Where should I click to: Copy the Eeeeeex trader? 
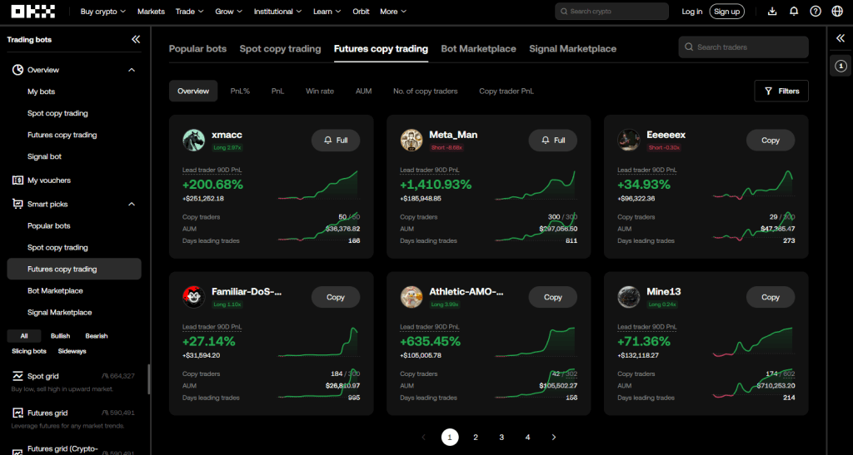771,140
